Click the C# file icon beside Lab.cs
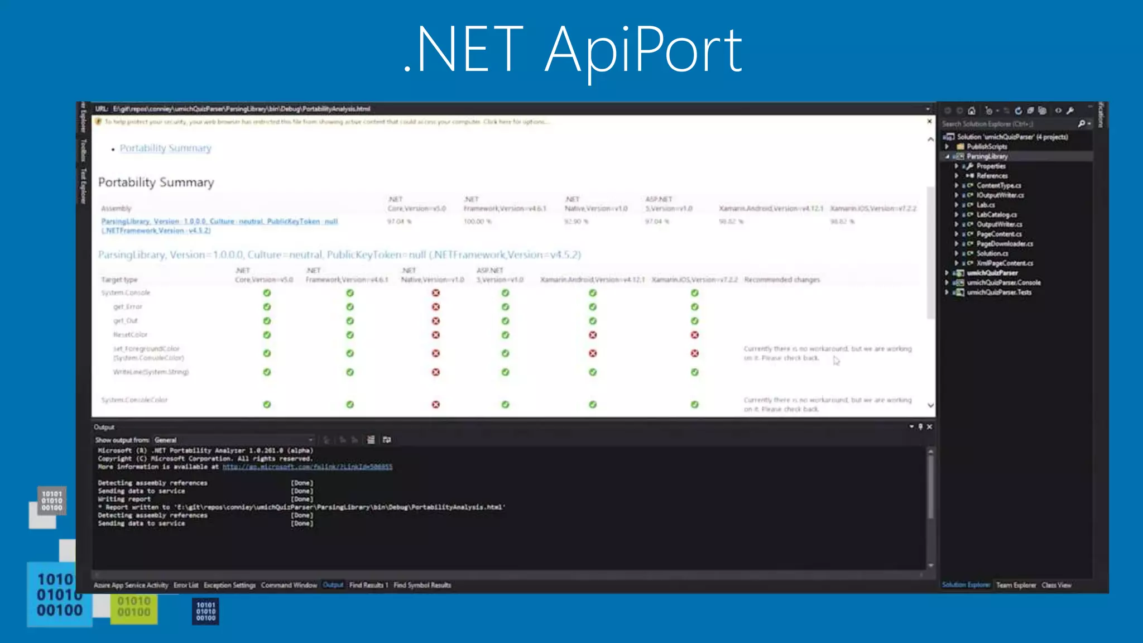 pos(969,205)
